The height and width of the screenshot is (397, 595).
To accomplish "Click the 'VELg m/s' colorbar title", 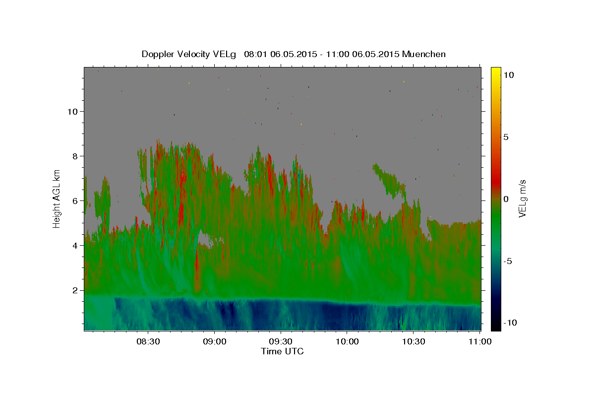I will click(523, 198).
